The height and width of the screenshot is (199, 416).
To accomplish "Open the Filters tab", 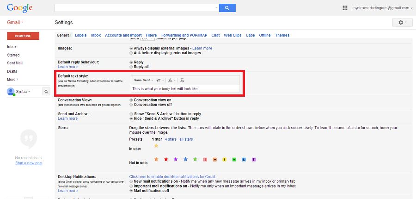I will 151,35.
